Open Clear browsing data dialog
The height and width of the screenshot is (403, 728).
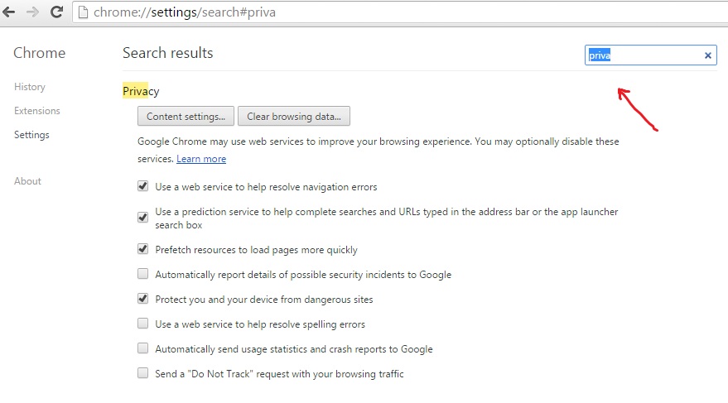294,117
